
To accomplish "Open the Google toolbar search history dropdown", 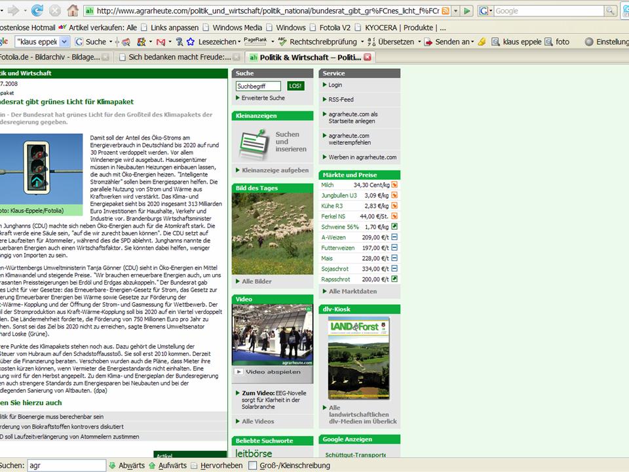I will coord(64,41).
